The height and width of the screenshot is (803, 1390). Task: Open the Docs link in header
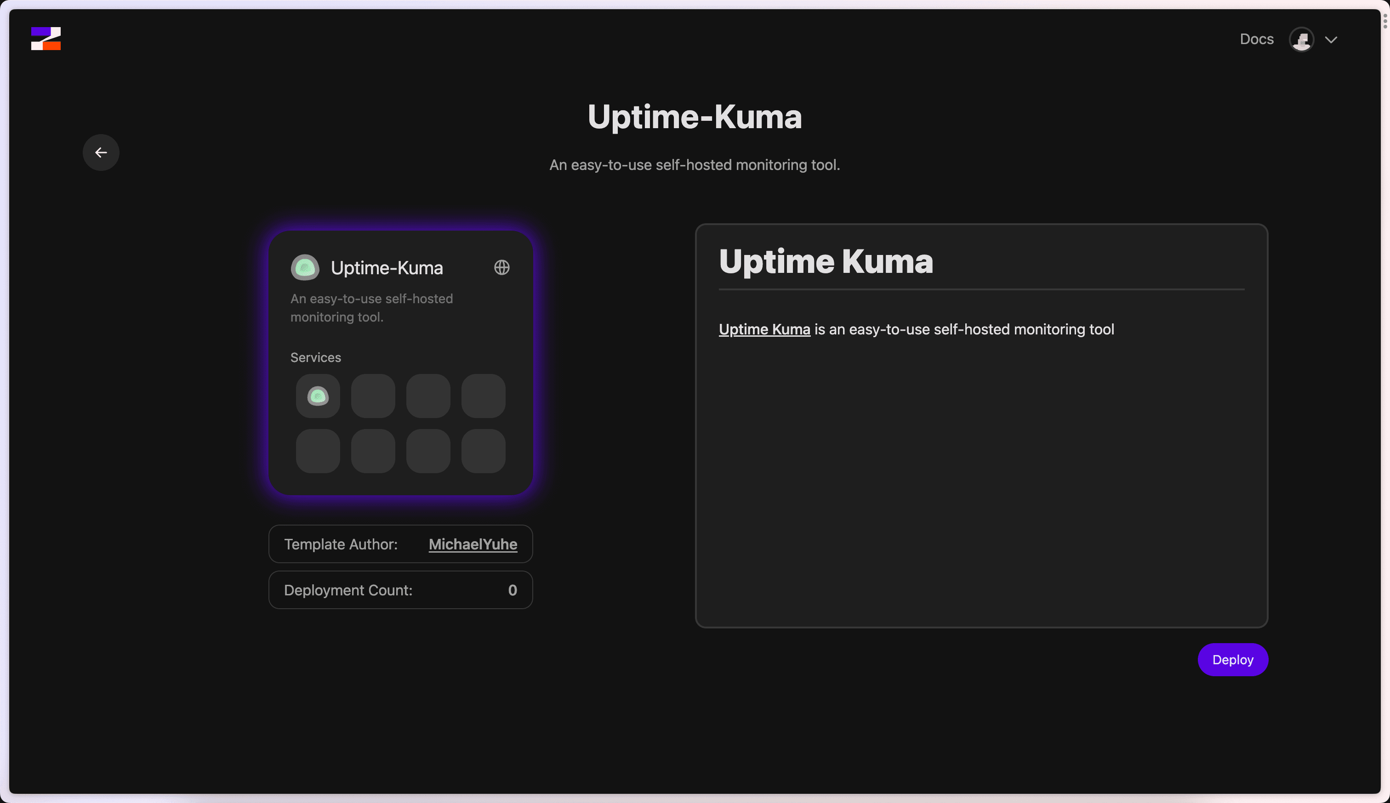tap(1257, 39)
